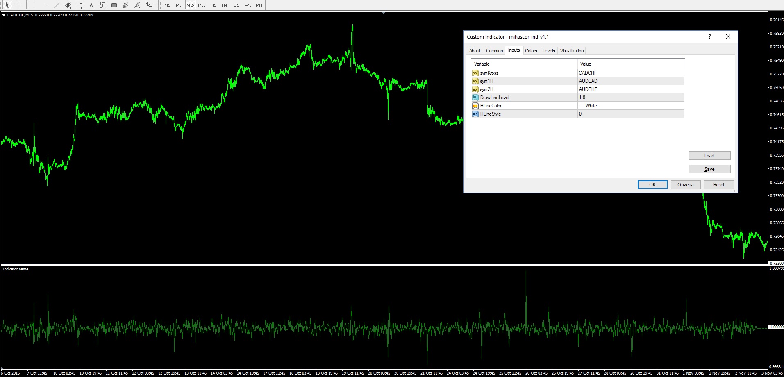The width and height of the screenshot is (784, 377).
Task: Edit the CADCHF value of symKross
Action: pyautogui.click(x=631, y=73)
